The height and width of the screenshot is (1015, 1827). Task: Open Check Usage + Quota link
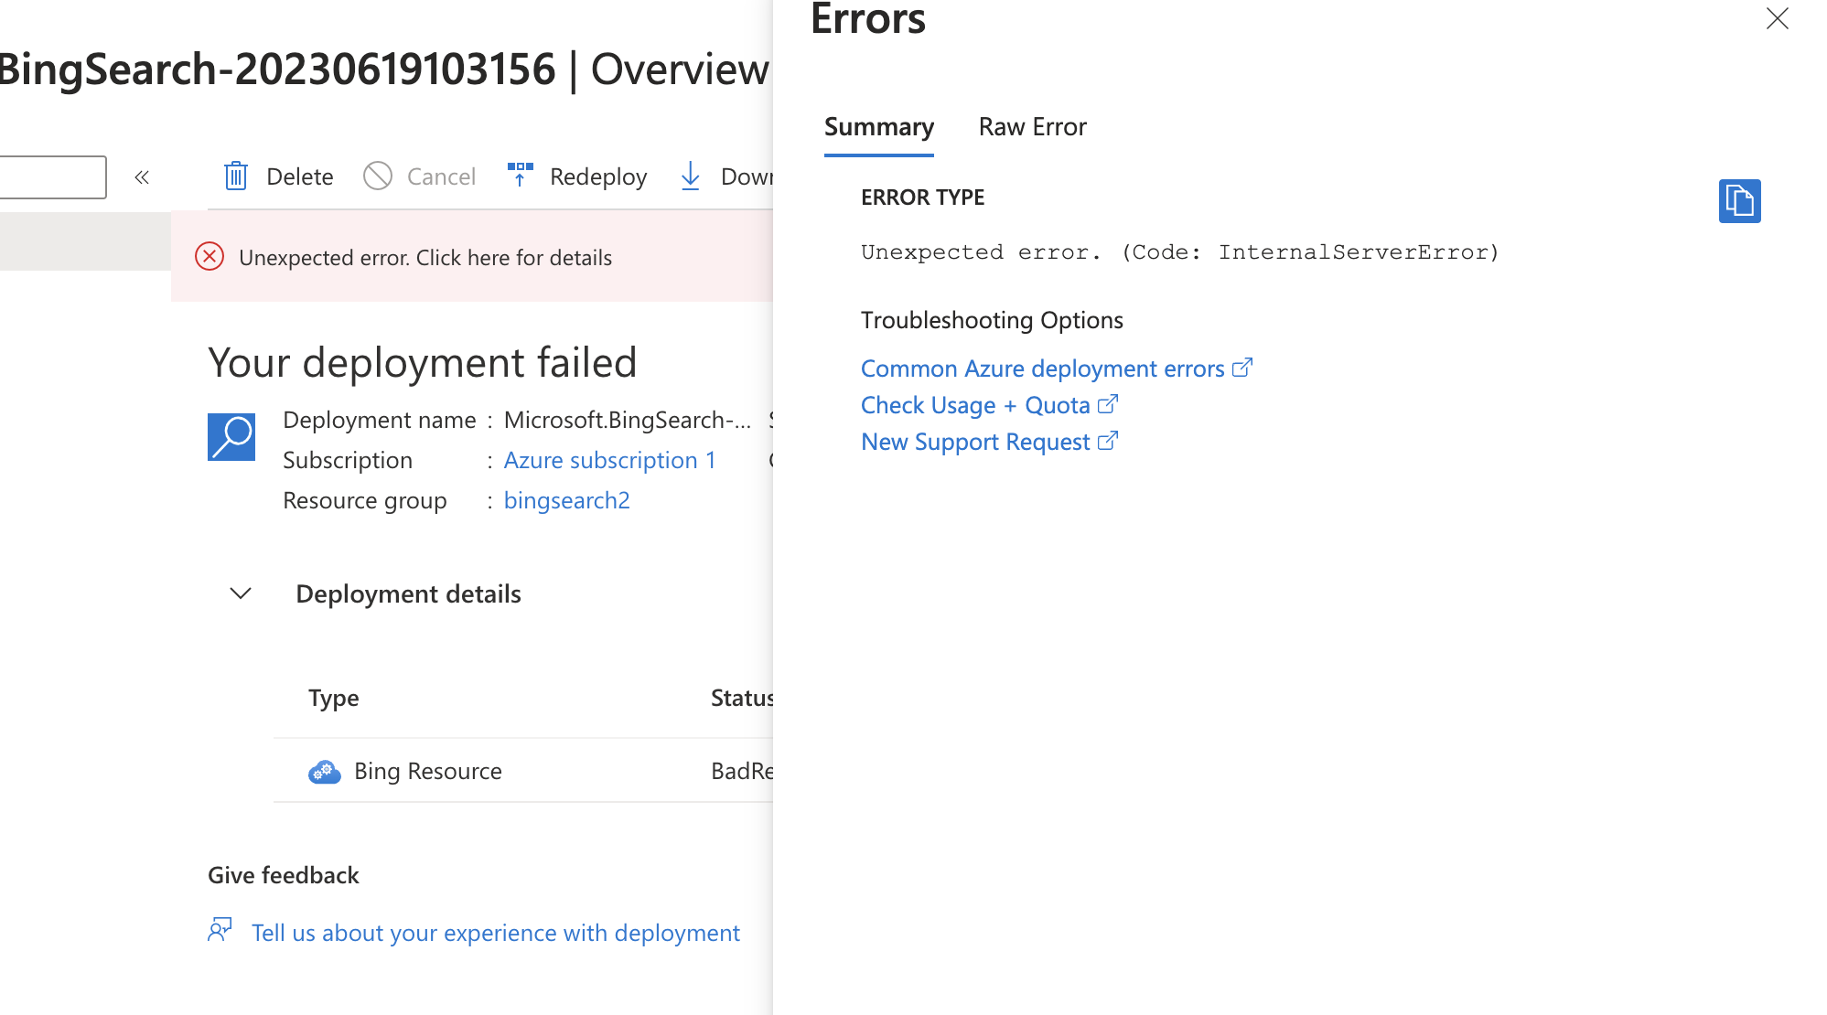(x=975, y=405)
